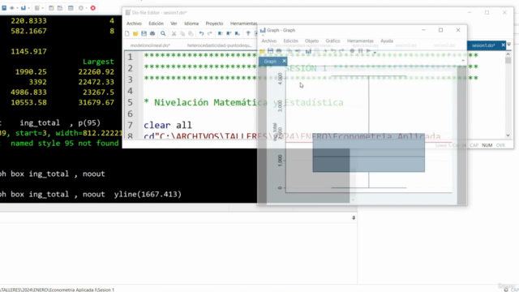Click Save icon in Graph window toolbar
Screen dimensions: 519x292
(x=270, y=51)
